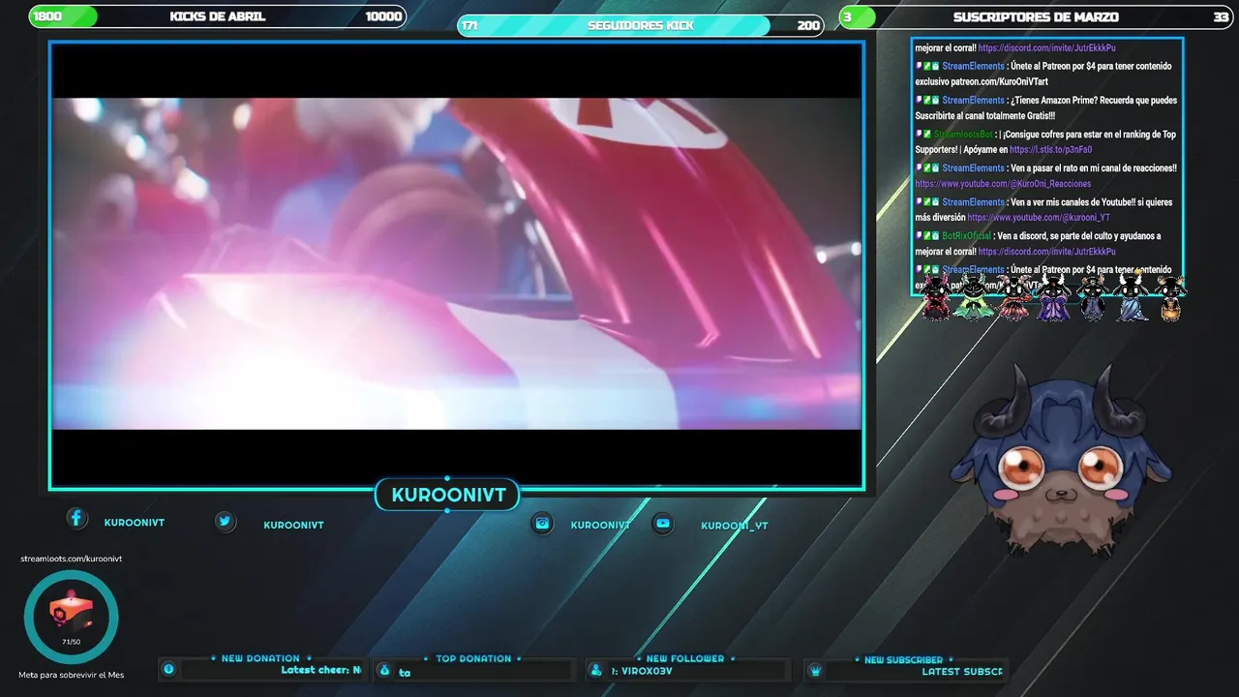Click the 1800 value on Kicks bar
1239x697 pixels.
click(47, 16)
